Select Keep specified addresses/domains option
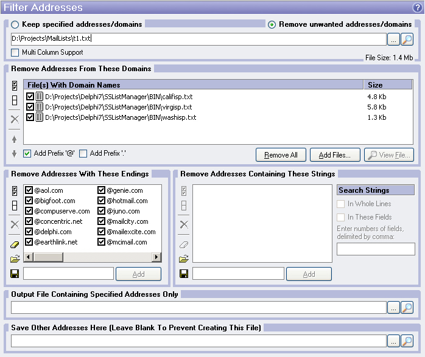Screen dimensions: 425x357 (x=15, y=24)
